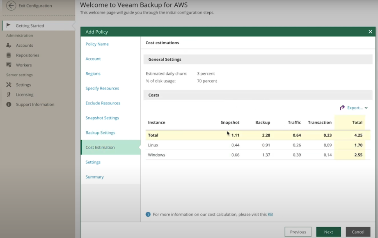Screen dimensions: 378x238
Task: Click the Settings wrench icon
Action: [9, 85]
